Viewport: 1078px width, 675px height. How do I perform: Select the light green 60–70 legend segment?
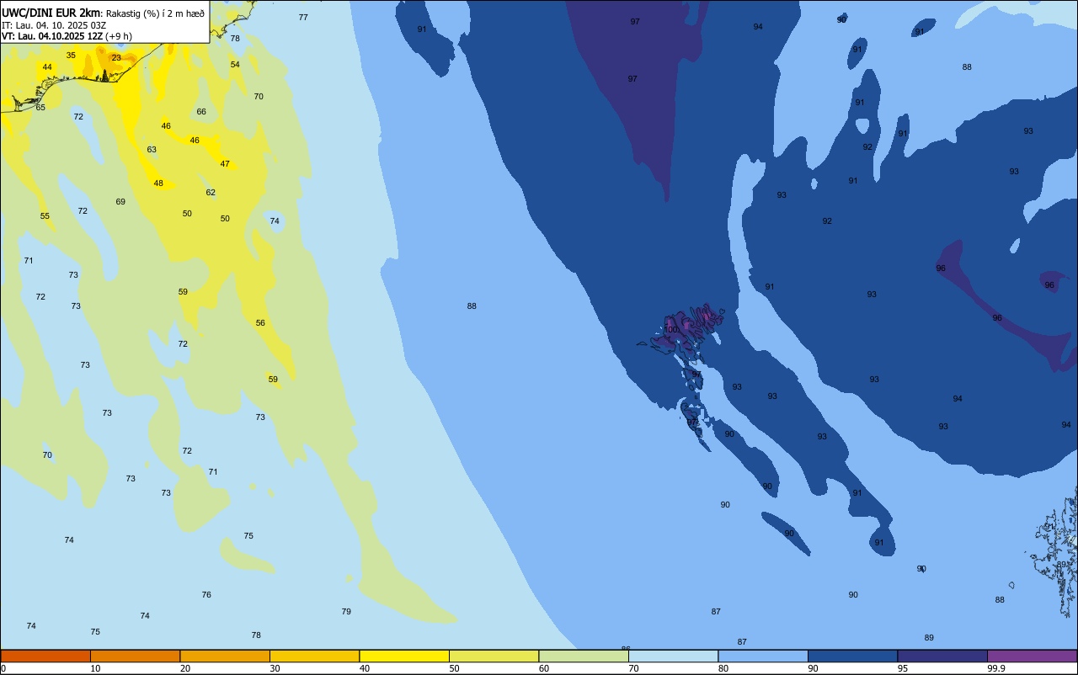click(x=584, y=656)
